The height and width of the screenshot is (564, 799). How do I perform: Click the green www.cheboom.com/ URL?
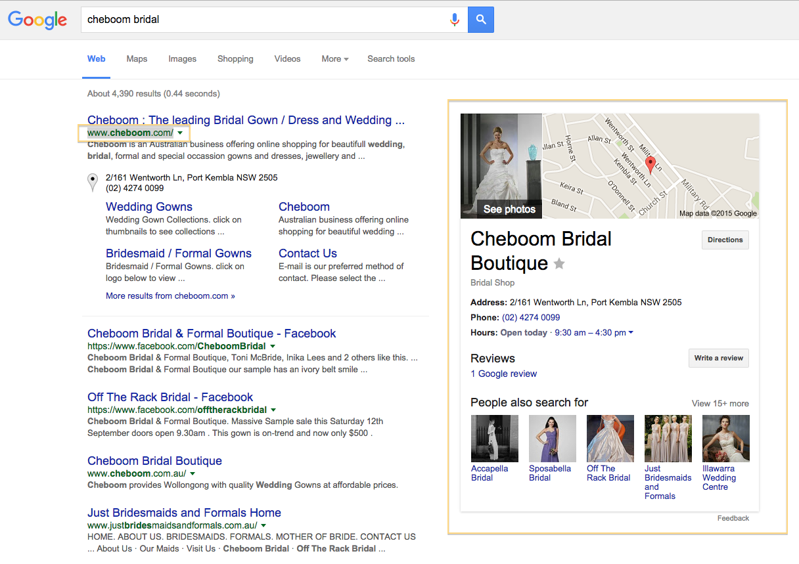tap(130, 133)
